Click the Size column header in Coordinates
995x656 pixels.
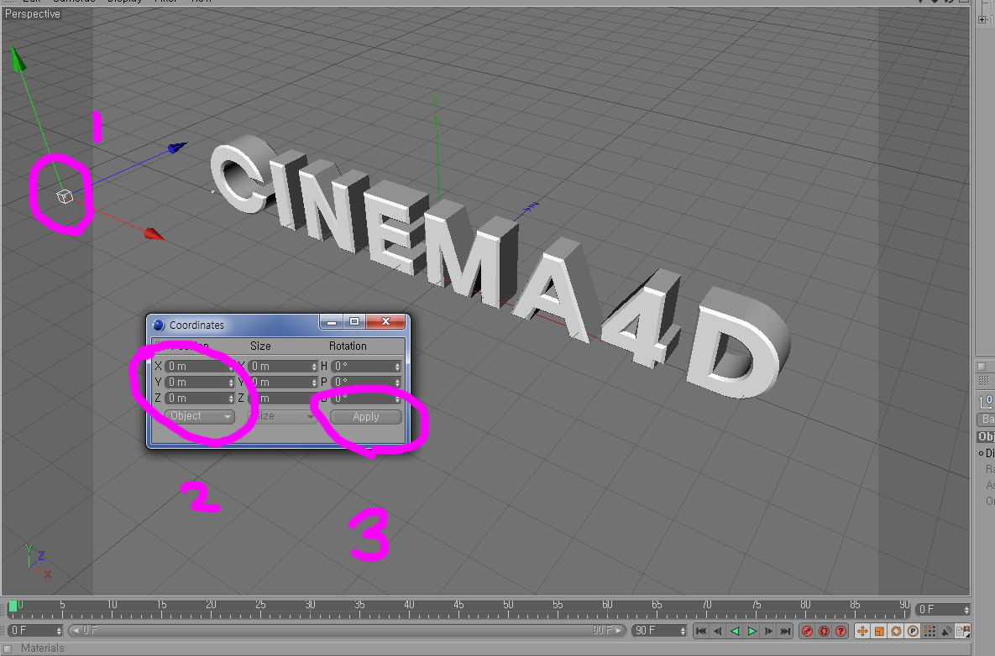pyautogui.click(x=260, y=346)
